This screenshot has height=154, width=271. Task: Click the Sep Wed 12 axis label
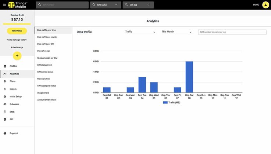(236, 97)
